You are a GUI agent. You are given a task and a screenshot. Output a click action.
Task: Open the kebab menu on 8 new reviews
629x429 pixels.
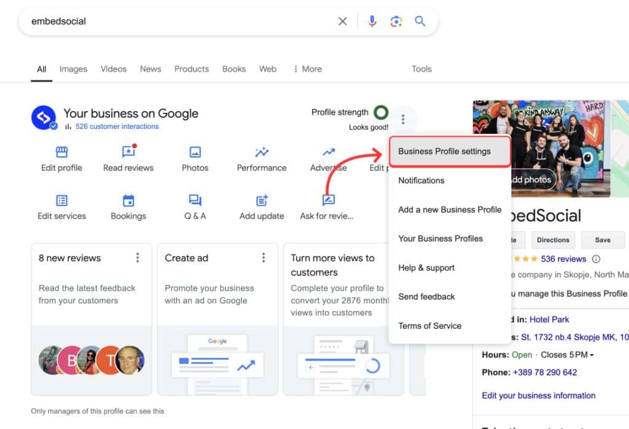pos(138,258)
